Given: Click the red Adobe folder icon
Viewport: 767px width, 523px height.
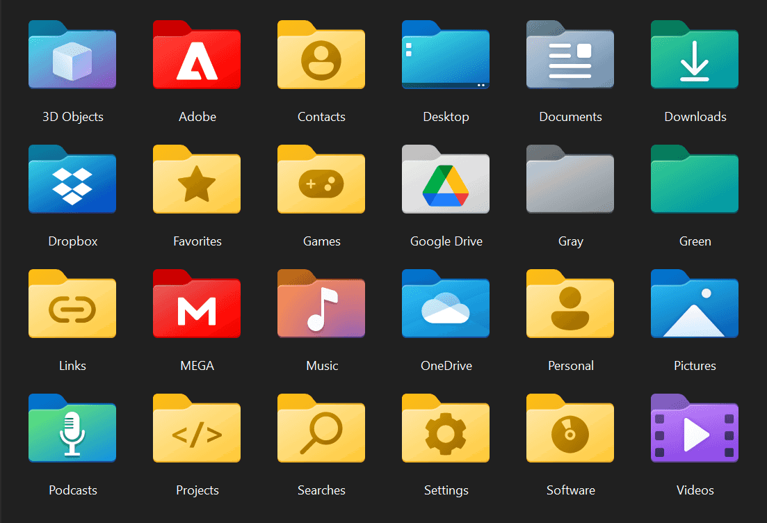Looking at the screenshot, I should 197,56.
